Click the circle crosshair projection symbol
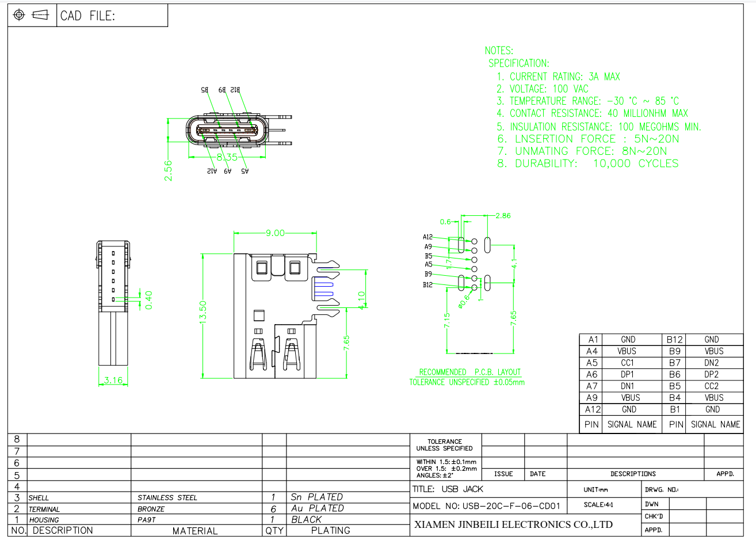This screenshot has width=756, height=544. [19, 15]
